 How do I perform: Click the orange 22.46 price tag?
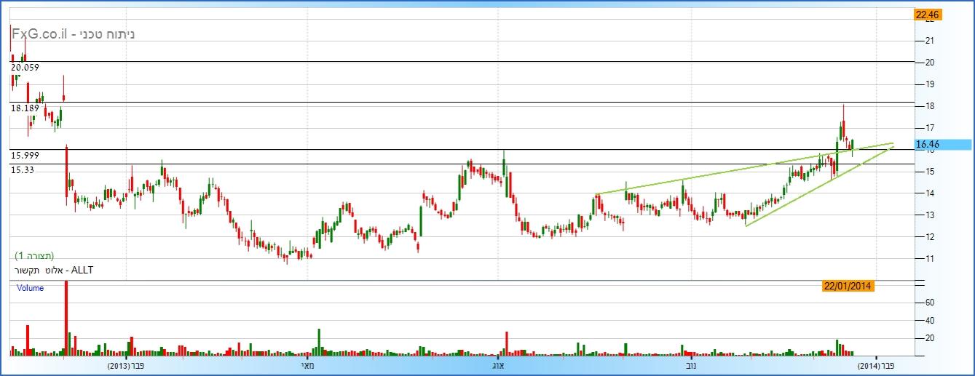coord(928,15)
